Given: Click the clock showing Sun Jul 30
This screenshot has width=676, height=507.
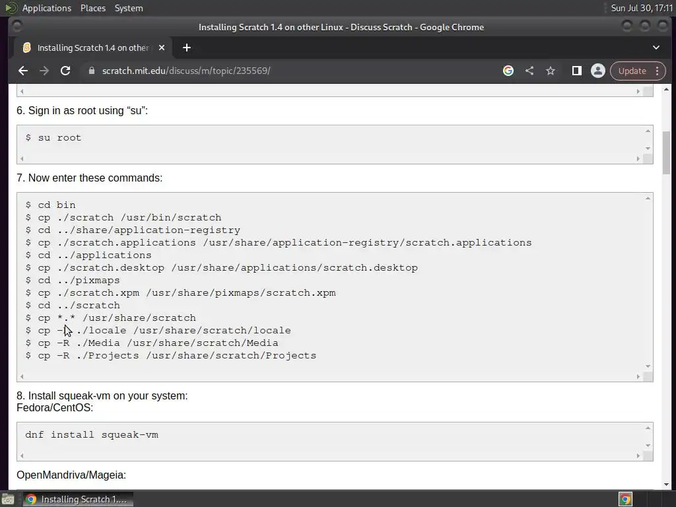Looking at the screenshot, I should pos(642,8).
